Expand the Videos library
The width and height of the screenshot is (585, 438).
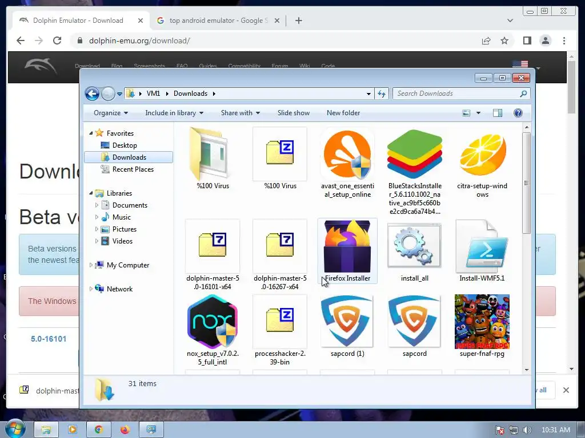click(x=97, y=241)
